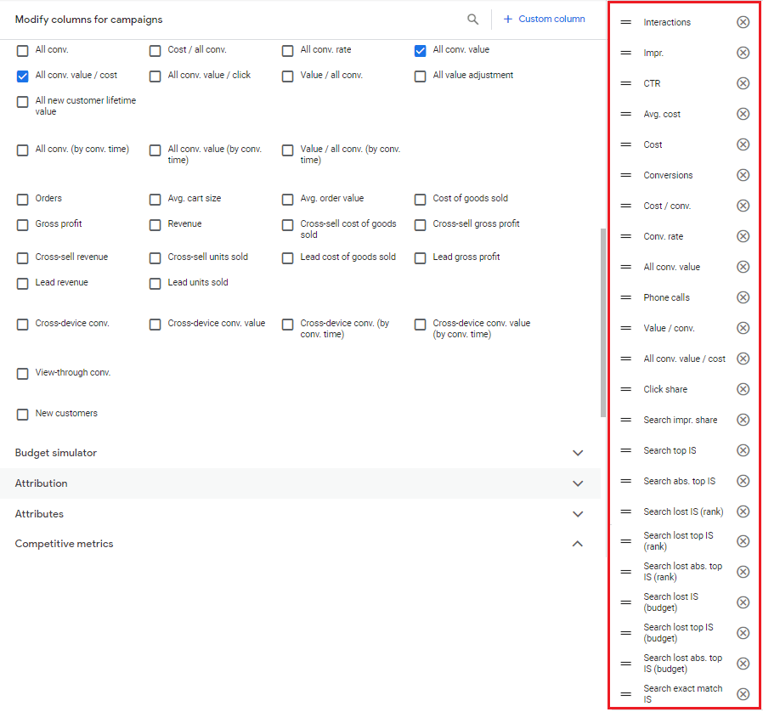
Task: Remove the Conv. rate column
Action: [x=743, y=236]
